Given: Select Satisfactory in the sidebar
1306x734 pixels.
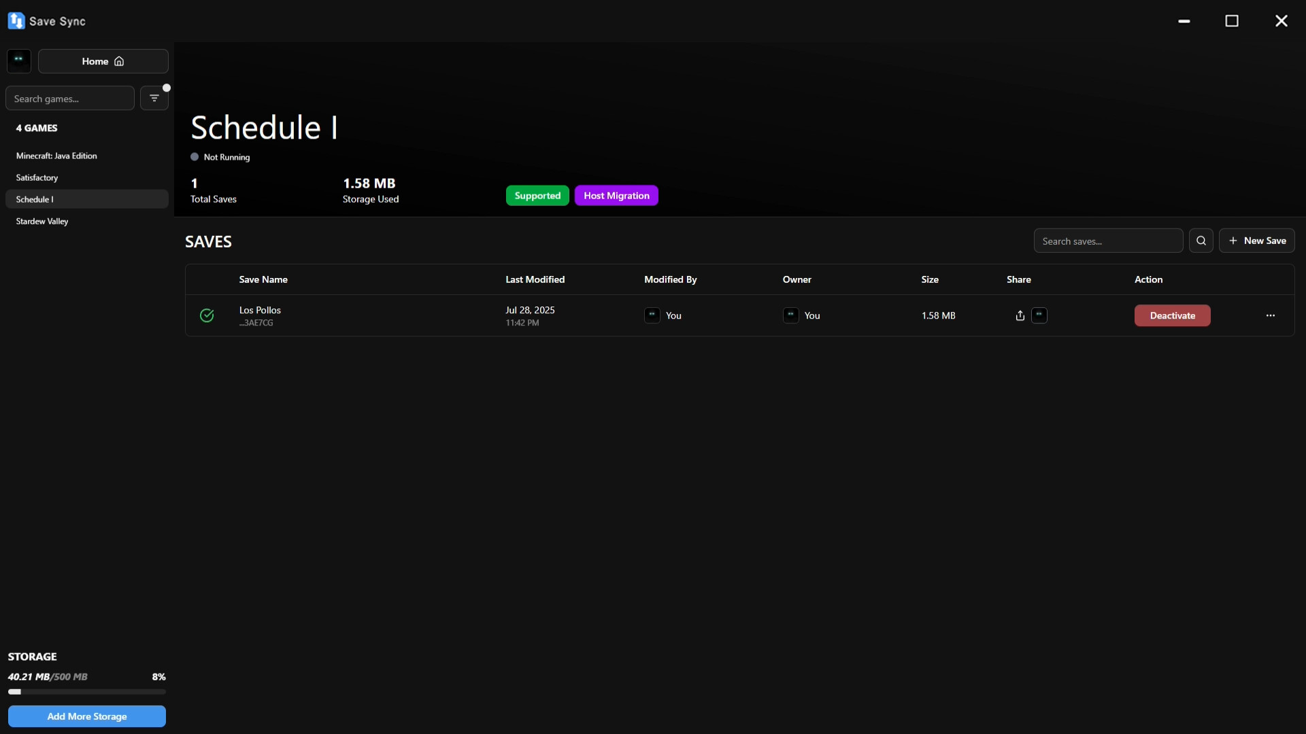Looking at the screenshot, I should coord(37,177).
